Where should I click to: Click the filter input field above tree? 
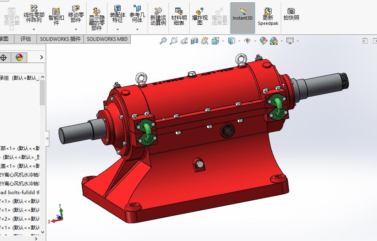pyautogui.click(x=22, y=68)
